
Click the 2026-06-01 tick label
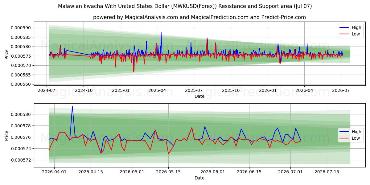point(213,172)
